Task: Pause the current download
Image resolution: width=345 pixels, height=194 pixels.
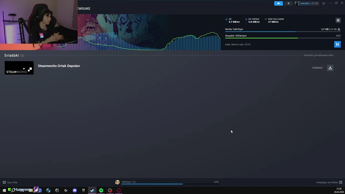Action: tap(337, 44)
